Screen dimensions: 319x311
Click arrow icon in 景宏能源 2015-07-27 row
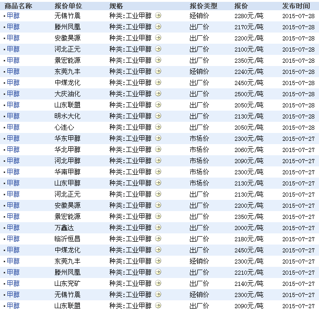(158, 216)
